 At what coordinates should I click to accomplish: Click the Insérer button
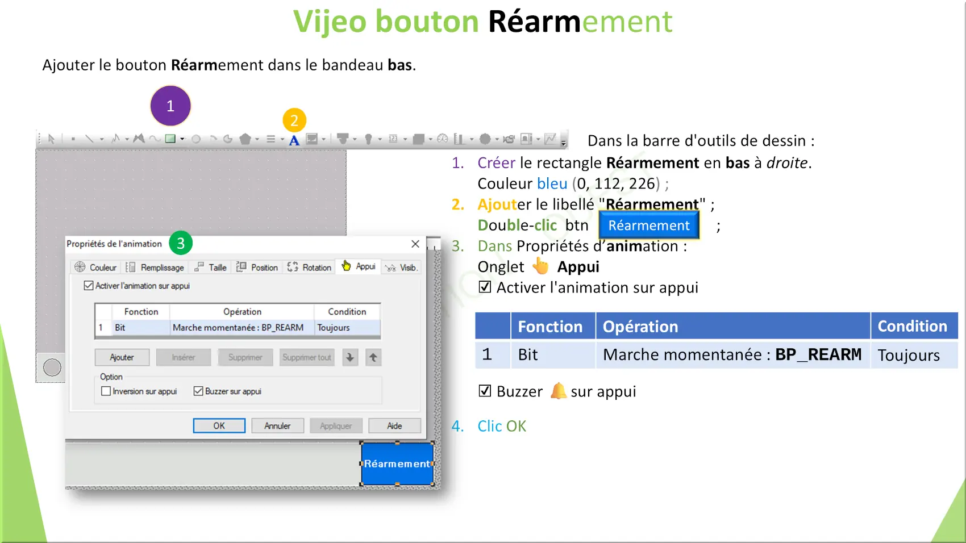(x=184, y=357)
